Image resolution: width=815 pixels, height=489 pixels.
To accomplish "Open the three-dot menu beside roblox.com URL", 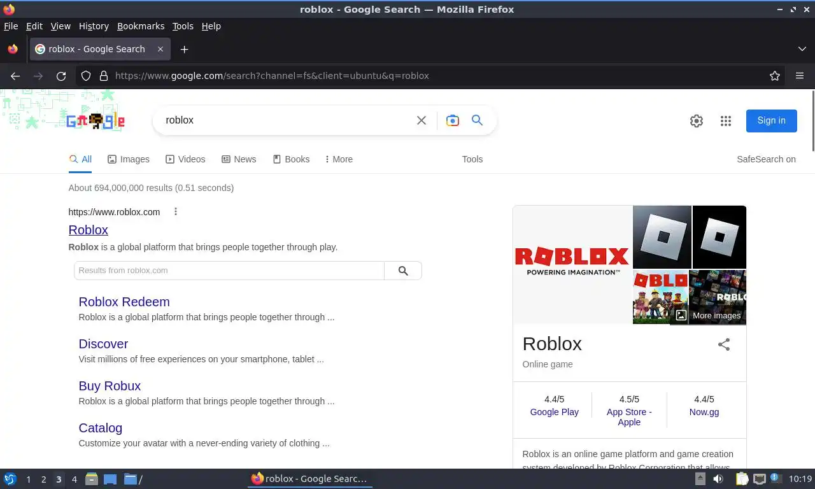I will [176, 211].
